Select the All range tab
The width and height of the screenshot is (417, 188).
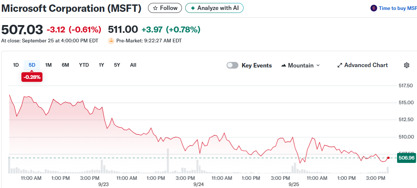(x=133, y=65)
